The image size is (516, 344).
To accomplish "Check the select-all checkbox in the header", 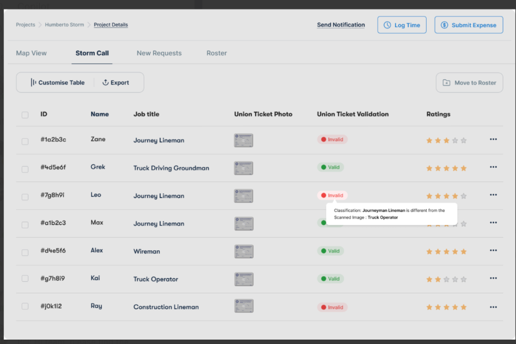I will pos(25,115).
